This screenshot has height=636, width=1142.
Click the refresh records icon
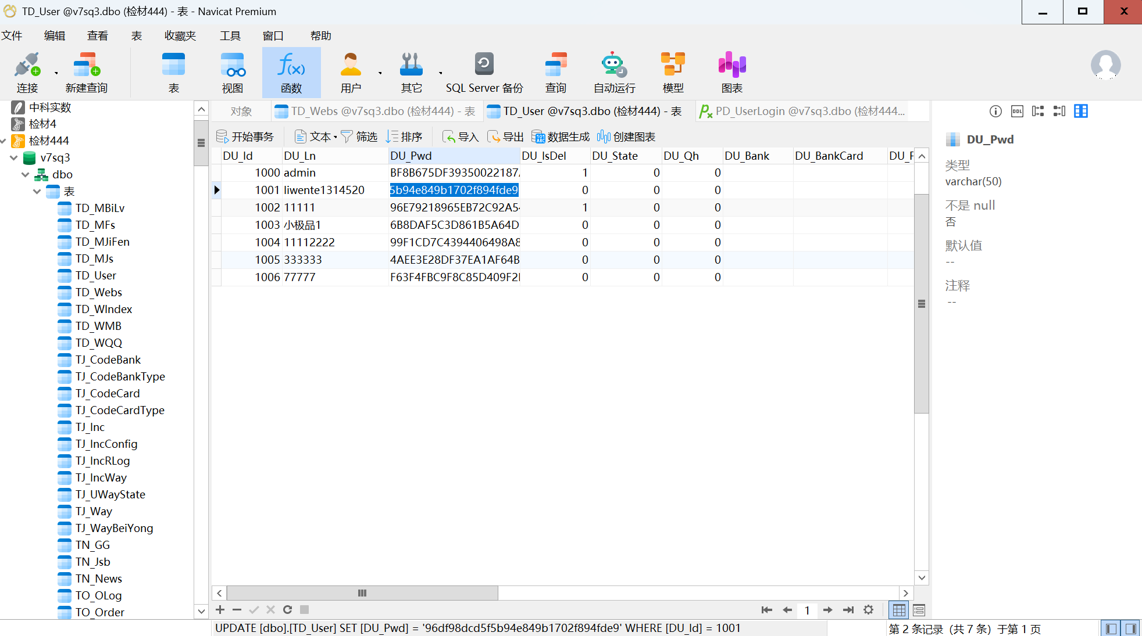pyautogui.click(x=287, y=609)
